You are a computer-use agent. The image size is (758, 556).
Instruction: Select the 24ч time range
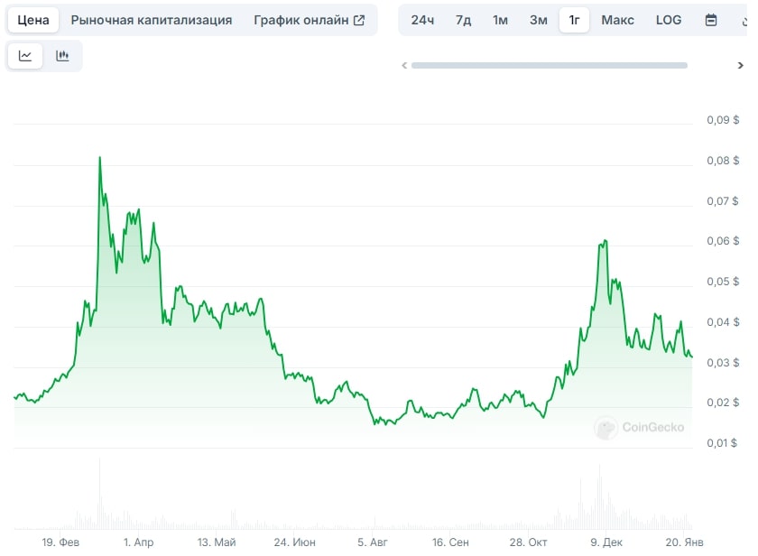(422, 20)
